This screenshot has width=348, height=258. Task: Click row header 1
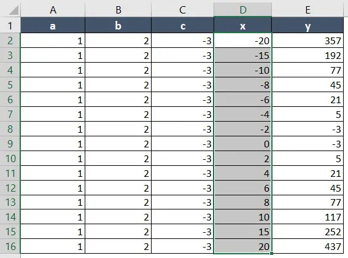10,26
